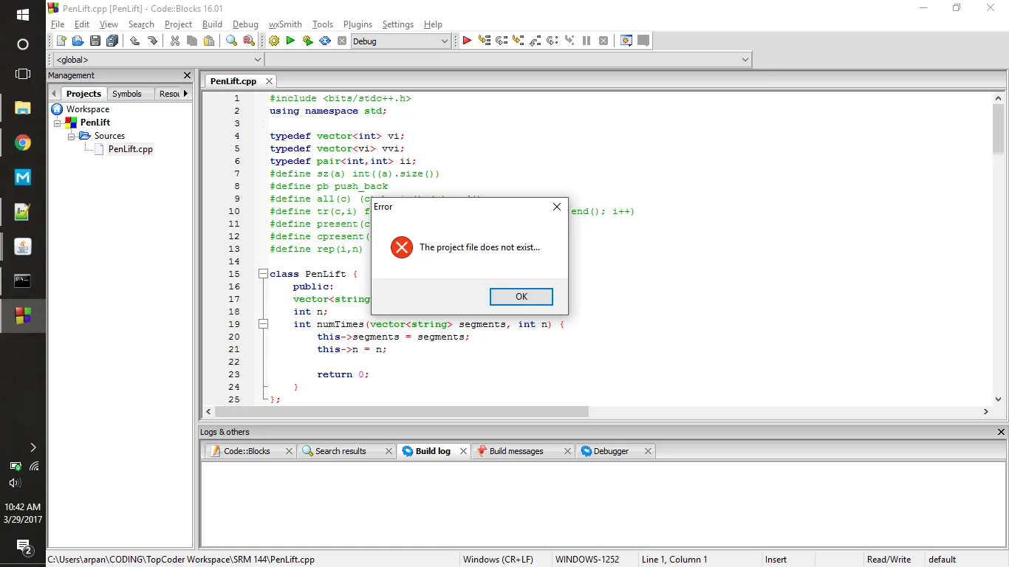Click the Save file icon
1009x567 pixels.
click(x=95, y=41)
